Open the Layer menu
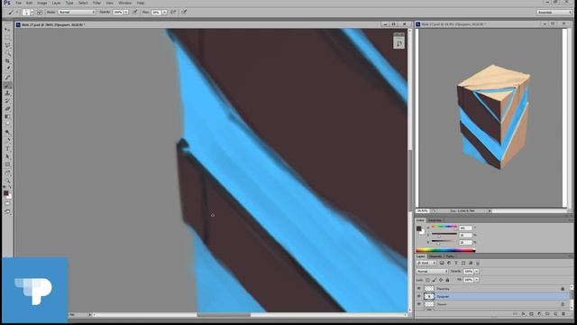 pos(56,3)
